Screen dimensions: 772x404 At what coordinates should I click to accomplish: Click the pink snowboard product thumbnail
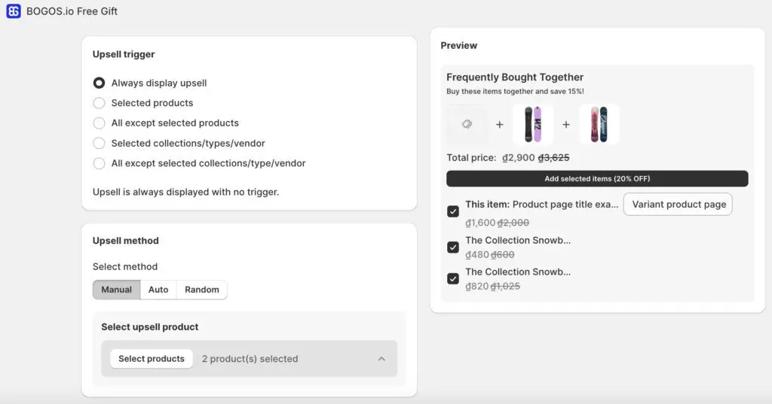(599, 124)
